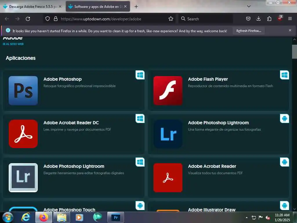The image size is (297, 223).
Task: Open the Adobe Acrobat Reader DC icon
Action: click(23, 134)
